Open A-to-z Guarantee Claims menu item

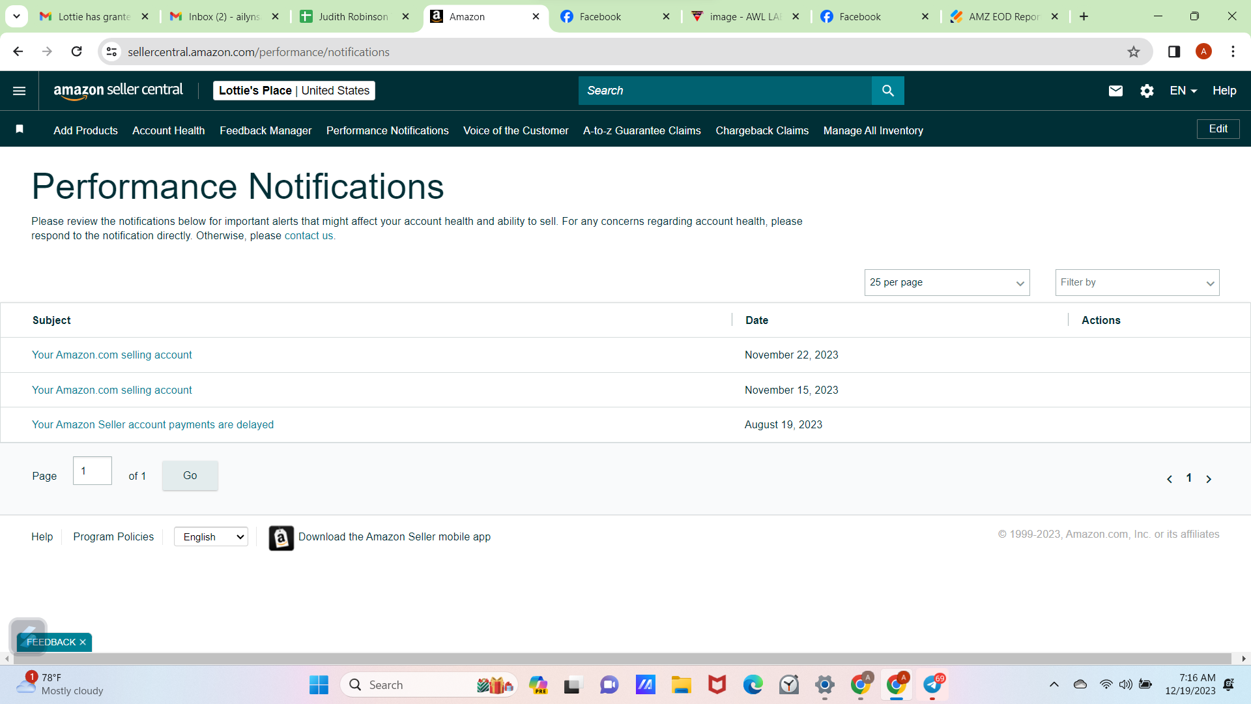[642, 130]
